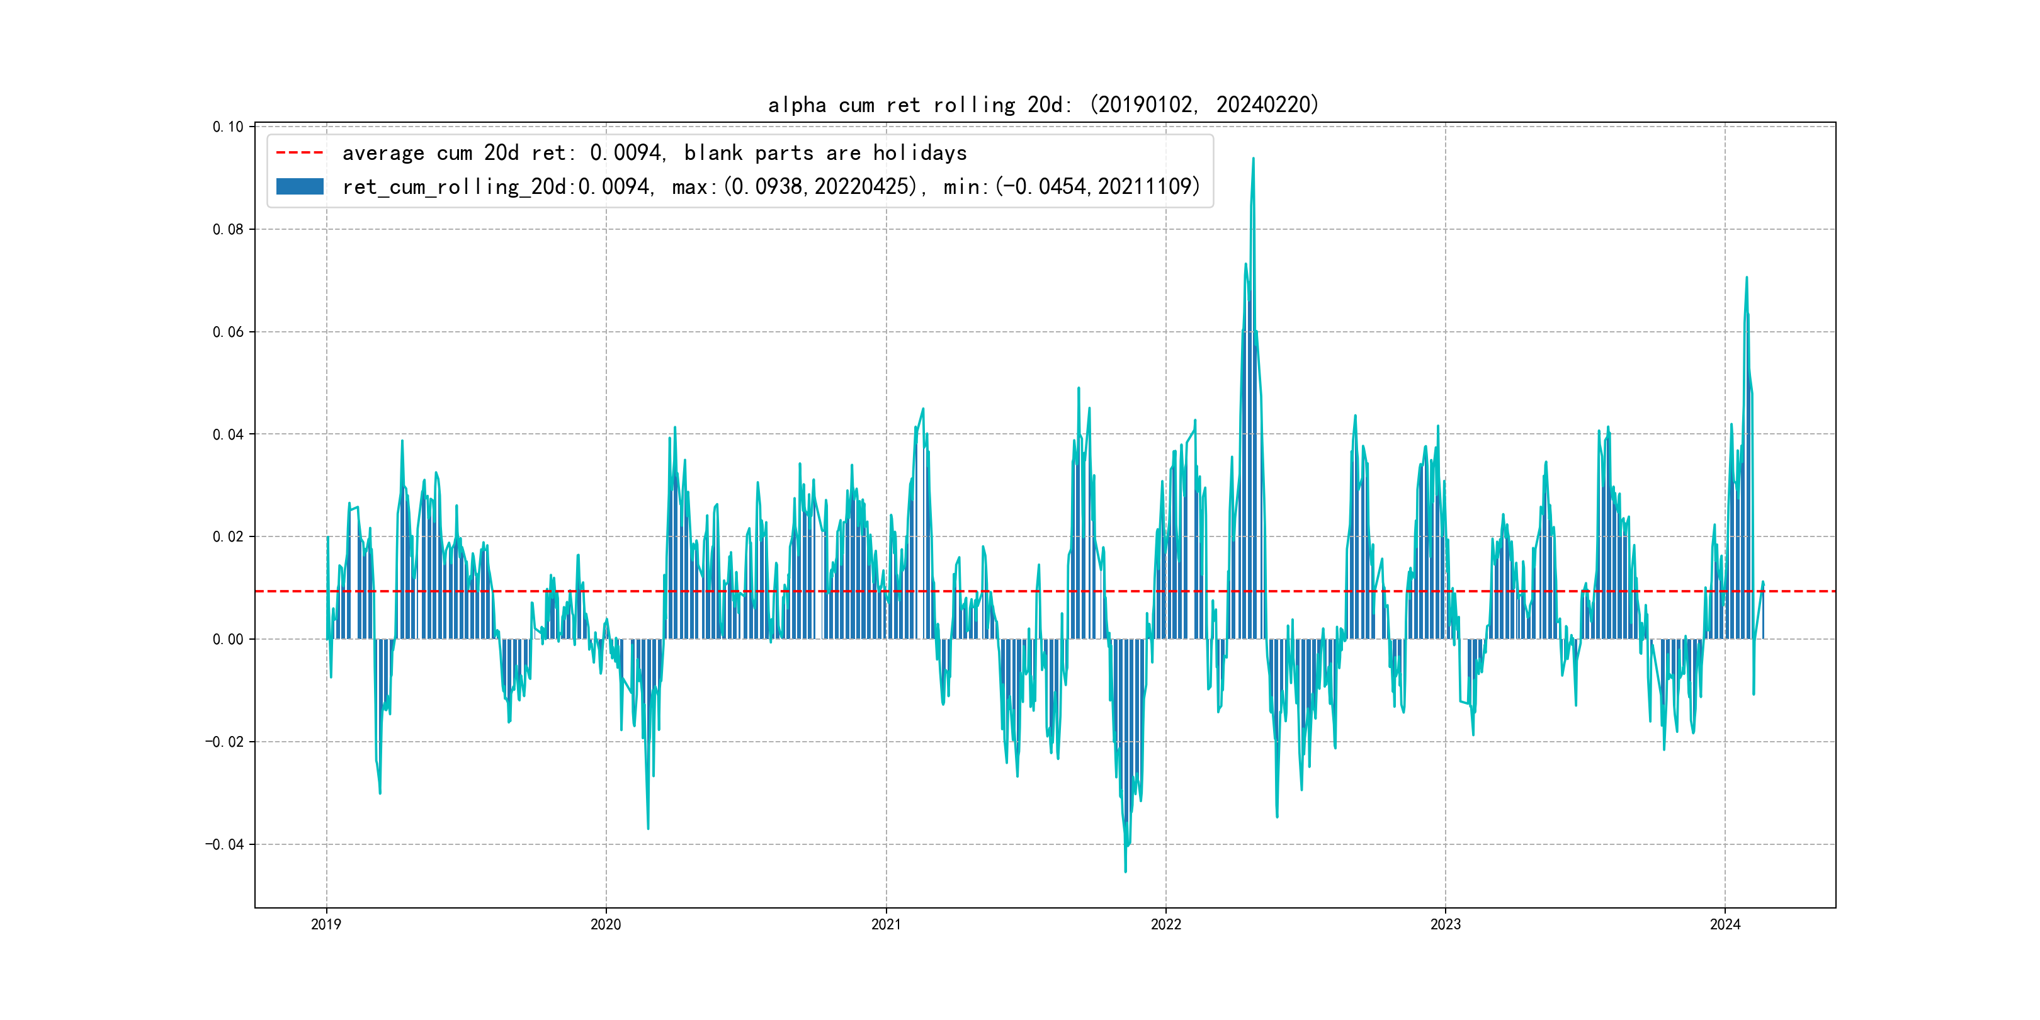Viewport: 2040px width, 1020px height.
Task: Click the -0.04 y-axis tick label
Action: pyautogui.click(x=224, y=844)
